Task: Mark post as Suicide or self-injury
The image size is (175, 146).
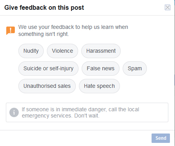Action: pyautogui.click(x=48, y=68)
